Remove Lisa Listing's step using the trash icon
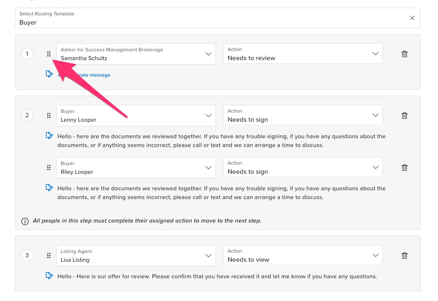438x301 pixels. point(404,255)
